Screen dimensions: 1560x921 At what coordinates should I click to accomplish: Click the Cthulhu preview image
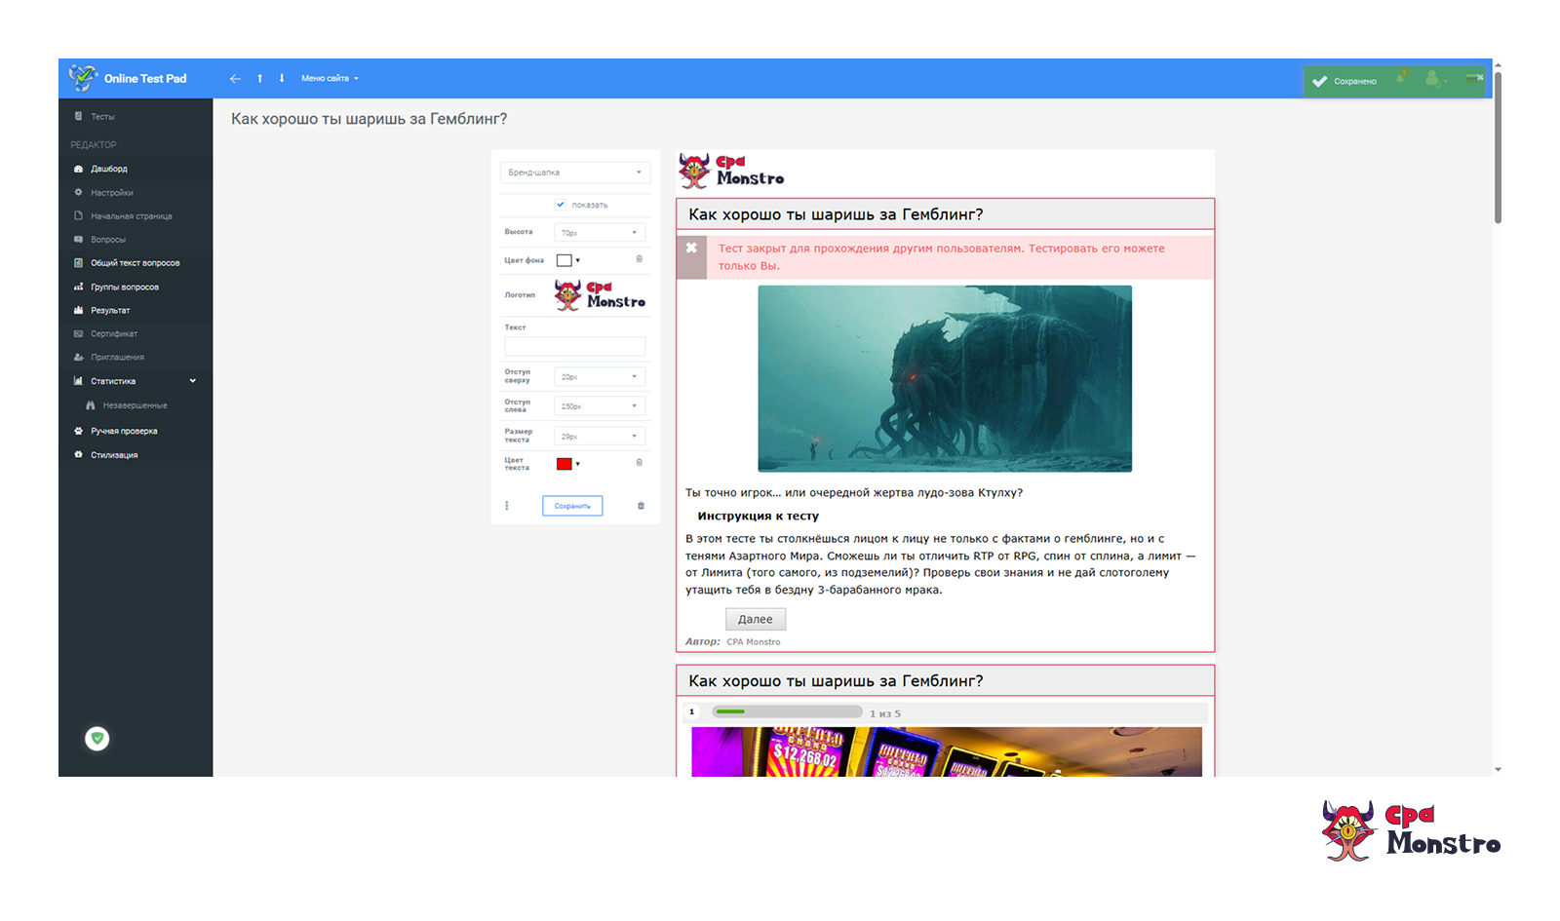click(945, 379)
